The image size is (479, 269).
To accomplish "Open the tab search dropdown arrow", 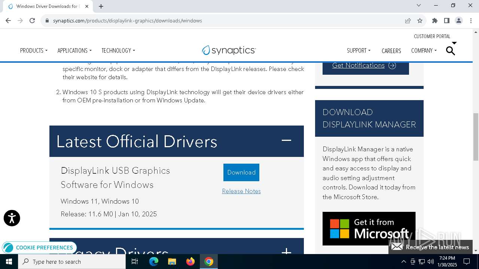I will [419, 5].
